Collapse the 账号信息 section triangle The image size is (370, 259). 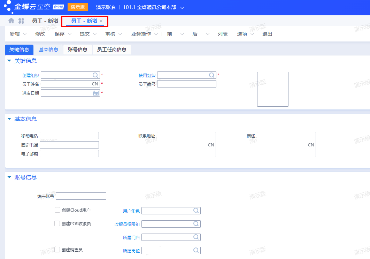tap(9, 177)
